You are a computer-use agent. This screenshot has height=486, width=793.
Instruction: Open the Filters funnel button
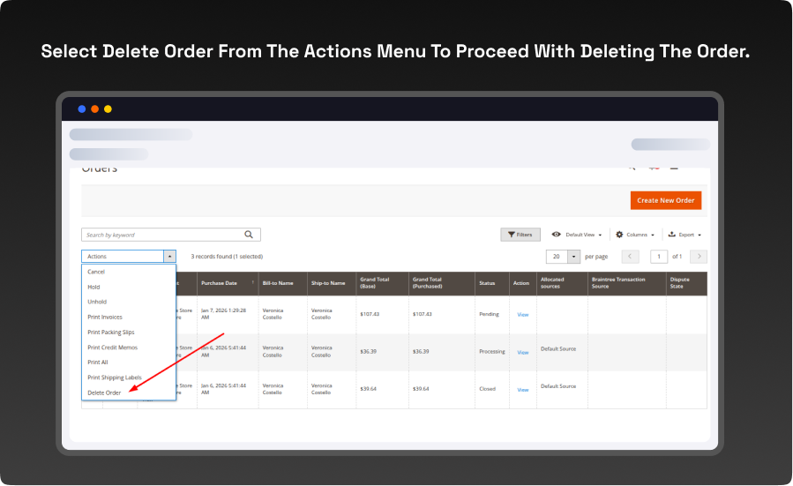pyautogui.click(x=520, y=235)
